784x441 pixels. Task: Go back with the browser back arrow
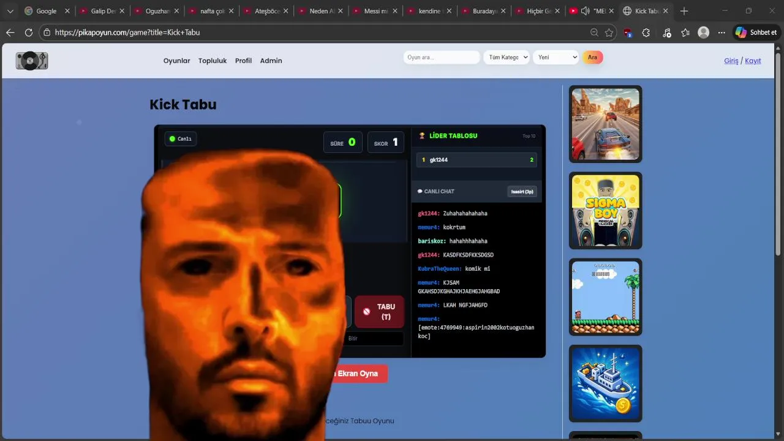click(10, 32)
